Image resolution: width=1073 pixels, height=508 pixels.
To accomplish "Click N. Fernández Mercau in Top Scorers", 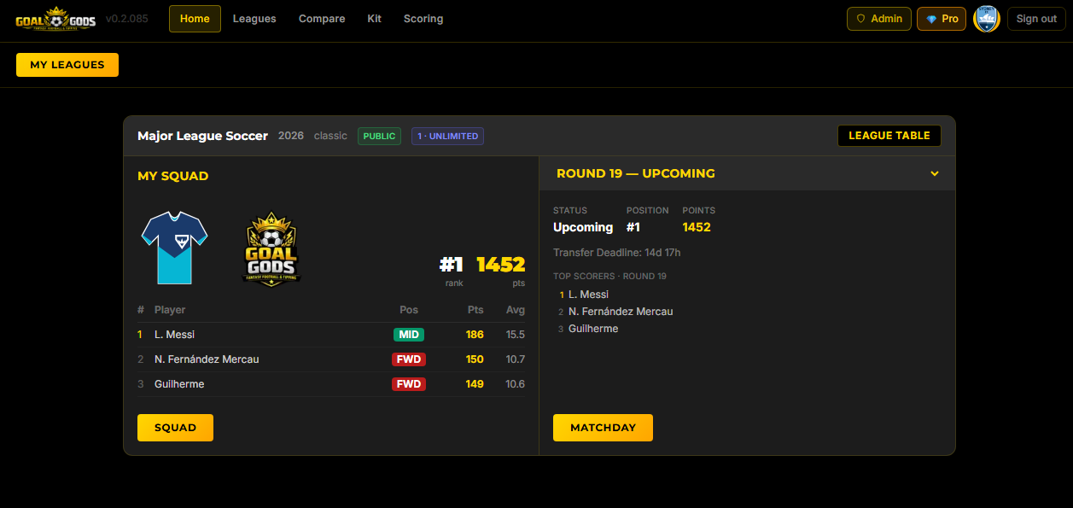I will (x=621, y=312).
